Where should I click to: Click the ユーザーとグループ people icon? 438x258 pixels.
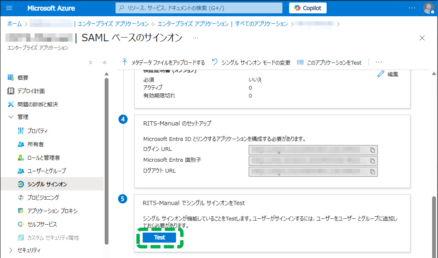tap(21, 171)
